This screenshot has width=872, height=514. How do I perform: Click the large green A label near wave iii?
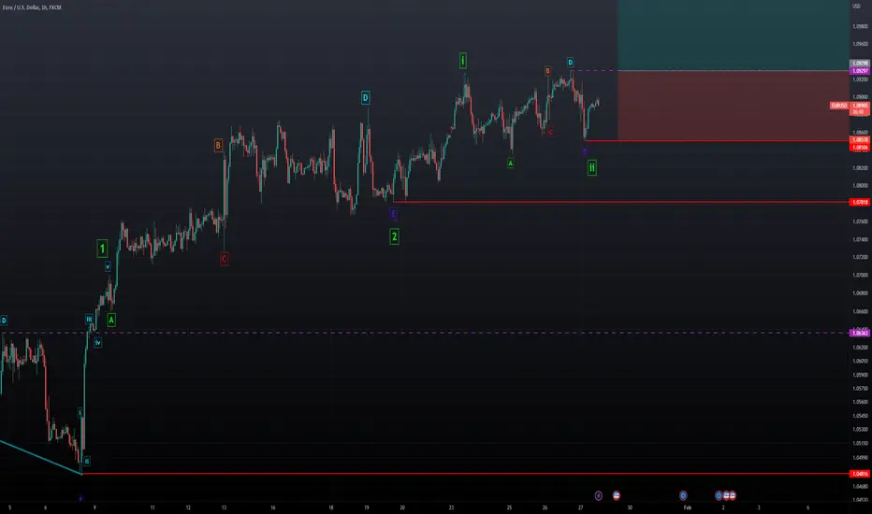click(x=111, y=320)
